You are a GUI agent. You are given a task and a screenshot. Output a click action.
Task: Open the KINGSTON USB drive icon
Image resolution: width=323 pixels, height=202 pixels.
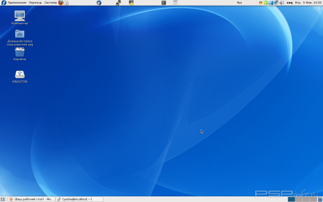[x=20, y=75]
